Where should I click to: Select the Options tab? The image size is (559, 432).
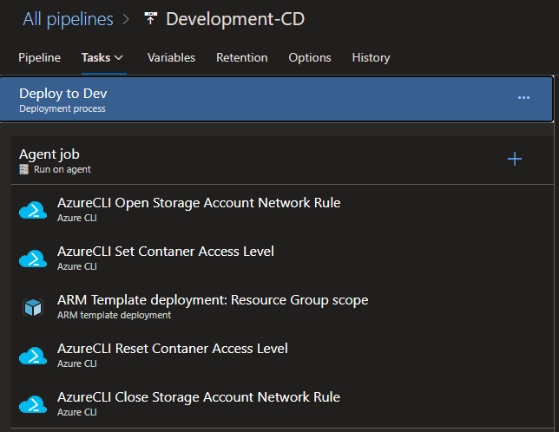tap(310, 58)
